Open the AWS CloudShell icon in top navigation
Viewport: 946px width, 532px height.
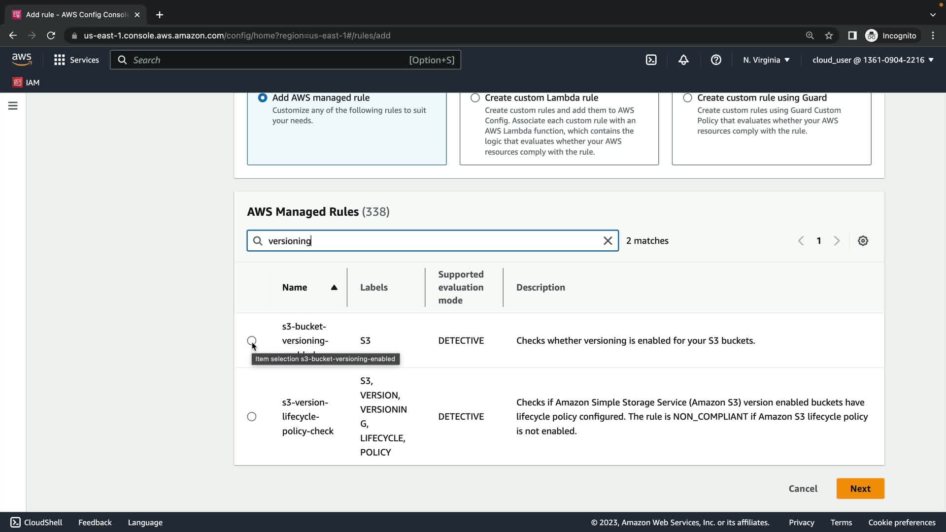click(651, 60)
